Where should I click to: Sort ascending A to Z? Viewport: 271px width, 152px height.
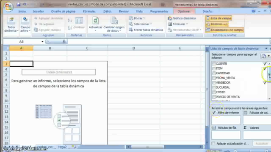click(x=69, y=20)
